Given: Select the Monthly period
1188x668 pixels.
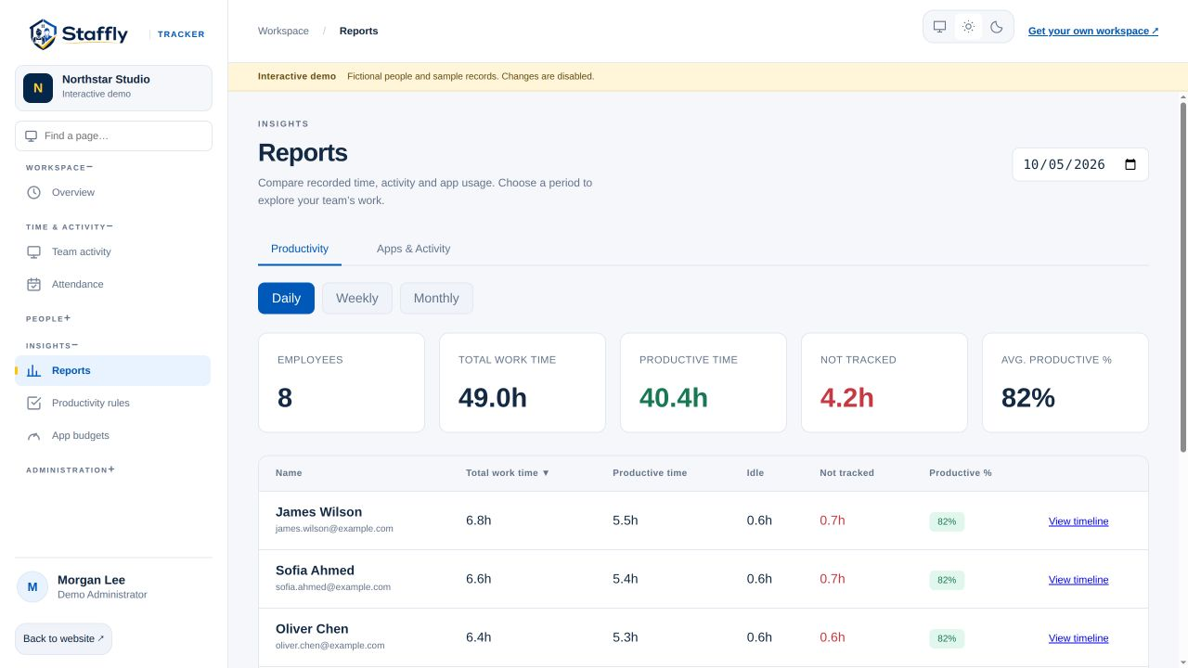Looking at the screenshot, I should [436, 298].
